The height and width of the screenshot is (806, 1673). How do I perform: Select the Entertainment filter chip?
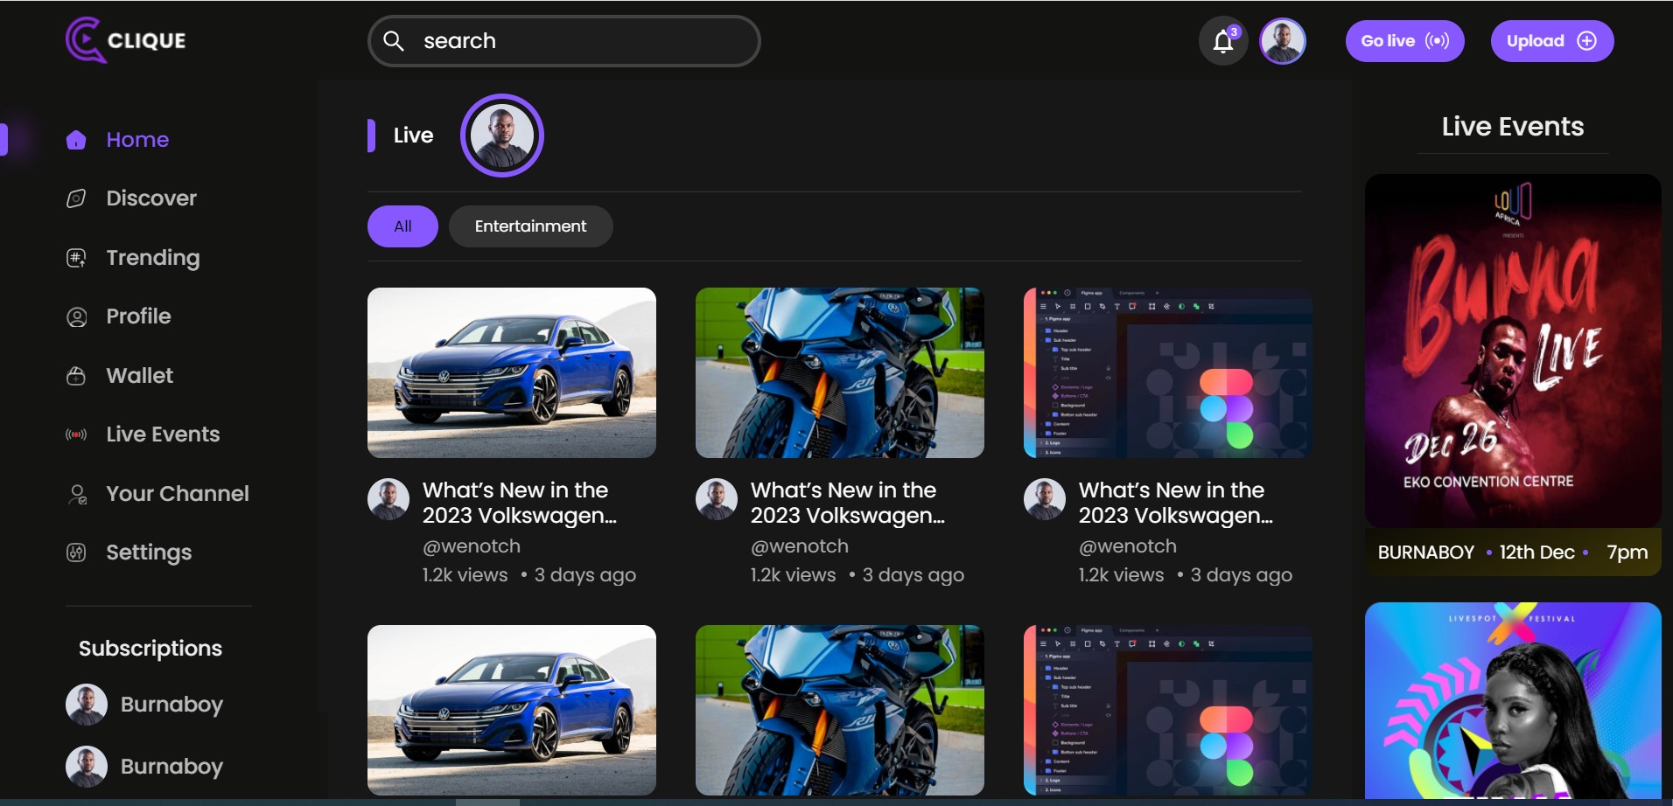(x=531, y=226)
